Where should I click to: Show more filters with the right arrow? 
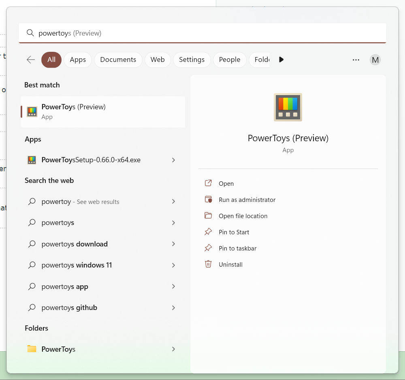tap(281, 59)
